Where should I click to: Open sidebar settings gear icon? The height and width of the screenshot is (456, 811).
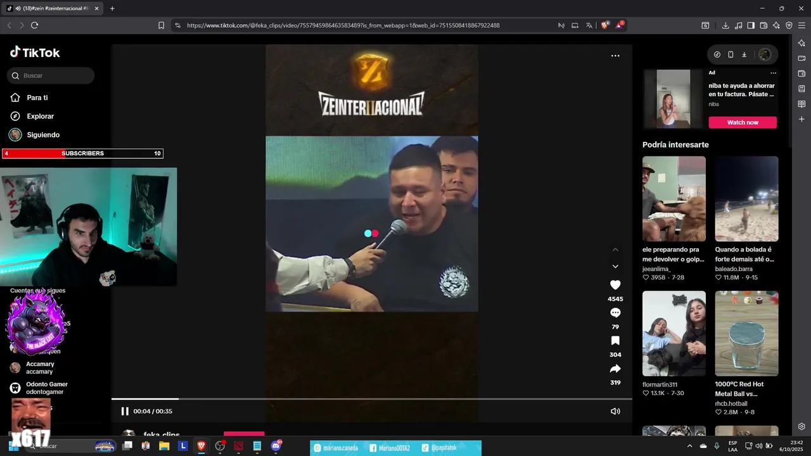coord(801,426)
